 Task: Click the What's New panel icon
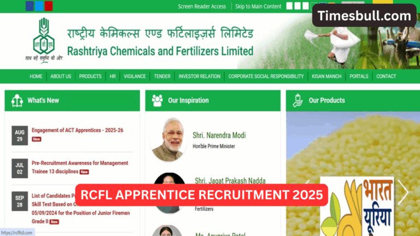click(17, 101)
